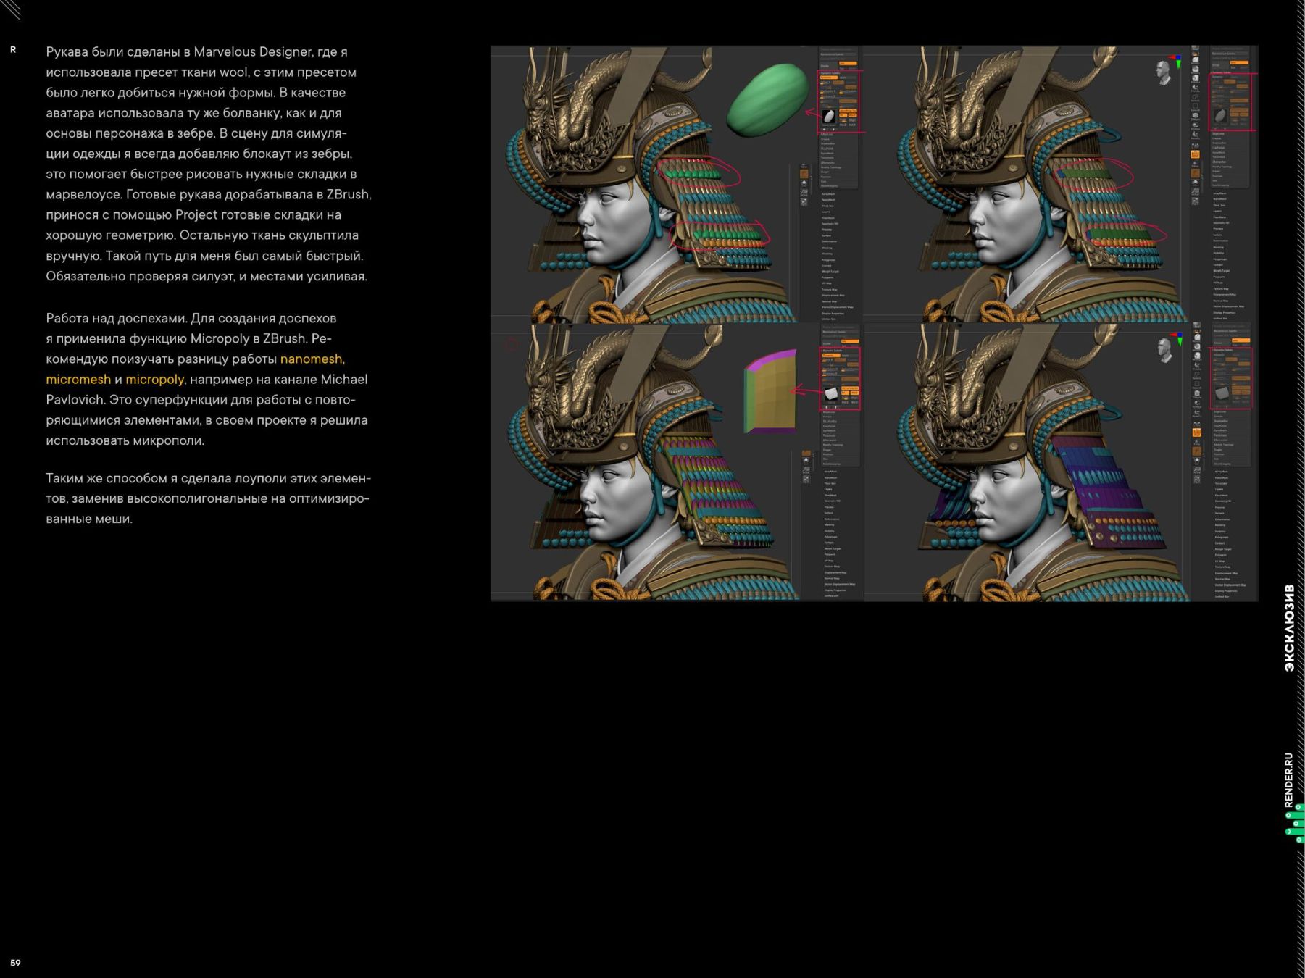Click head-shaped camera view icon in top-right screenshot

[1163, 74]
